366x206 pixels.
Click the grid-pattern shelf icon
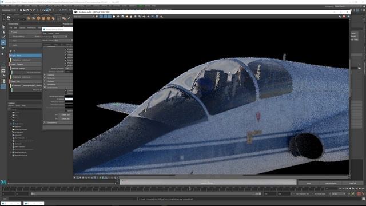click(58, 18)
